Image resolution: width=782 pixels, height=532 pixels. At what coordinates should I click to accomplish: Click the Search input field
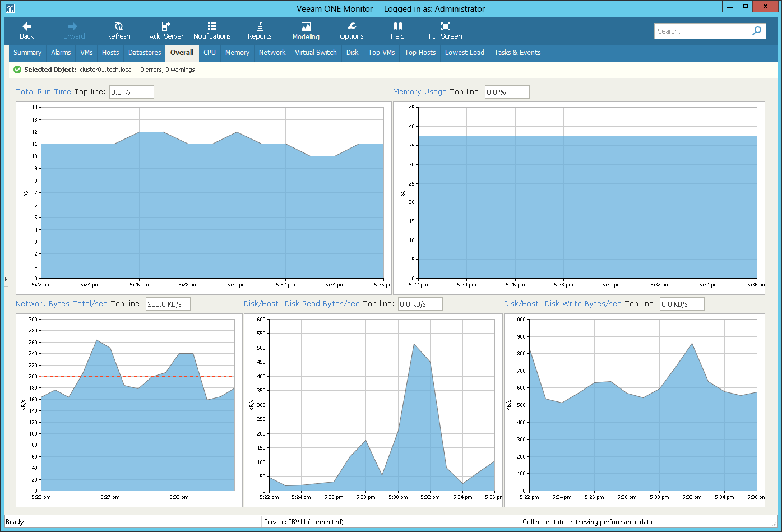(x=702, y=31)
